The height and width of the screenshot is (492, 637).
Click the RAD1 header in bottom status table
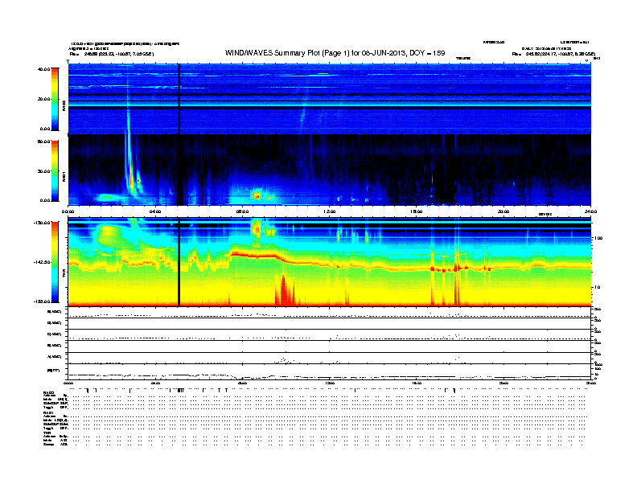pyautogui.click(x=49, y=412)
